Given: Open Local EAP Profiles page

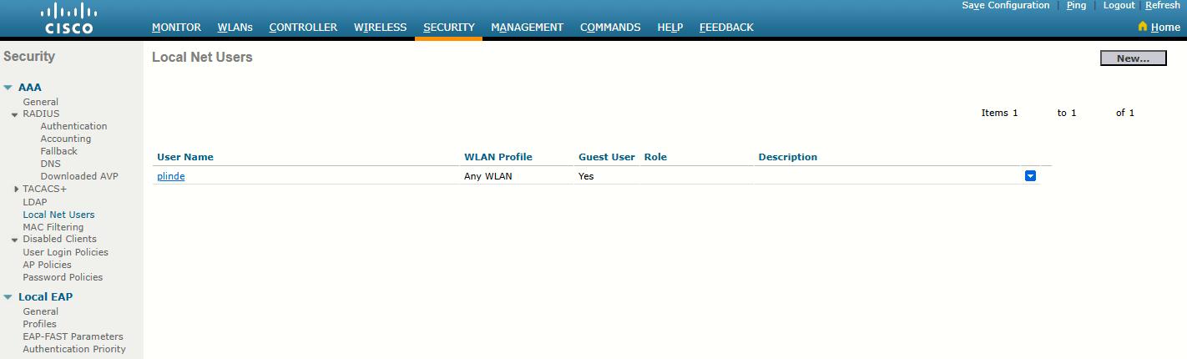Looking at the screenshot, I should pos(40,324).
